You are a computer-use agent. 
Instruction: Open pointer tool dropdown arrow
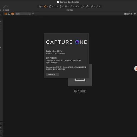coord(42,7)
